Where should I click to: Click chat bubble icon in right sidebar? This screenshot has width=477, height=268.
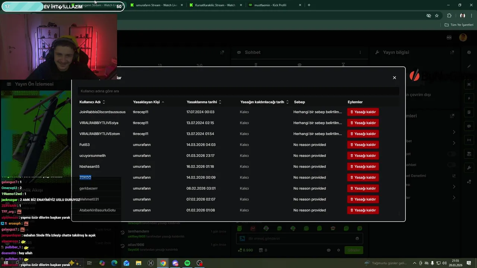469,126
